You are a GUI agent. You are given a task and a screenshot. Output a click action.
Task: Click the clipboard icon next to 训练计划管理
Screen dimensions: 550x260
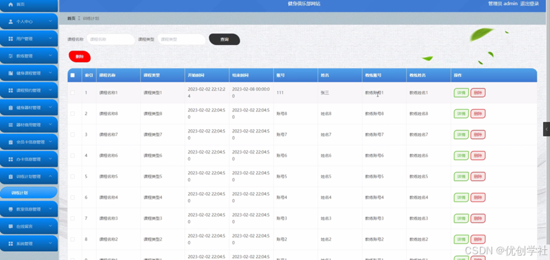click(10, 176)
